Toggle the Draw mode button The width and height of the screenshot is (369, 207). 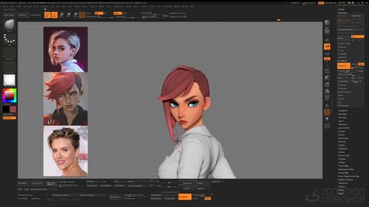click(x=54, y=15)
